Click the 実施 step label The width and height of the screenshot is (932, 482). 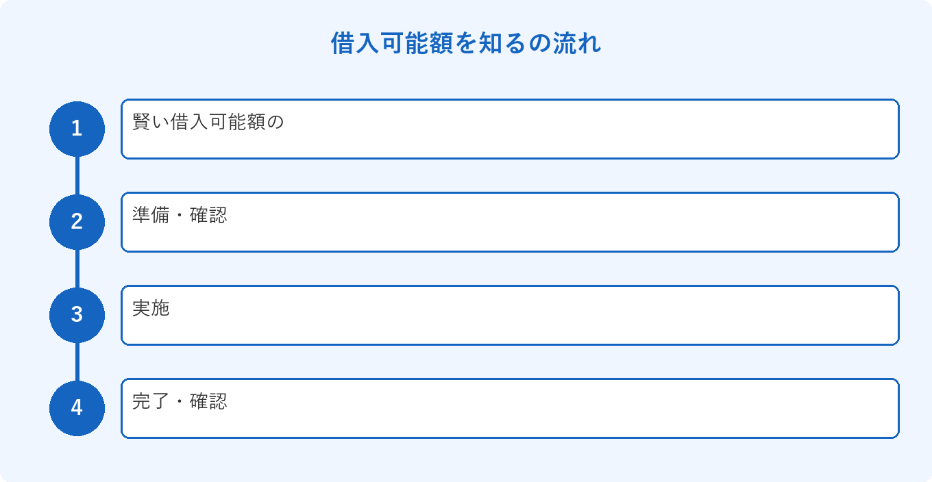151,309
